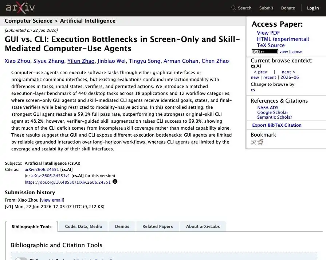Viewport: 326px width, 260px height.
Task: Open NASA ADS references
Action: (268, 108)
